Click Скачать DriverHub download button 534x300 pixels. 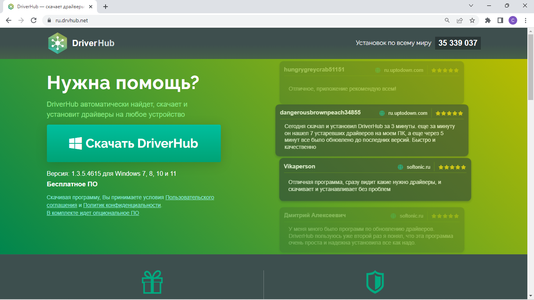tap(134, 143)
